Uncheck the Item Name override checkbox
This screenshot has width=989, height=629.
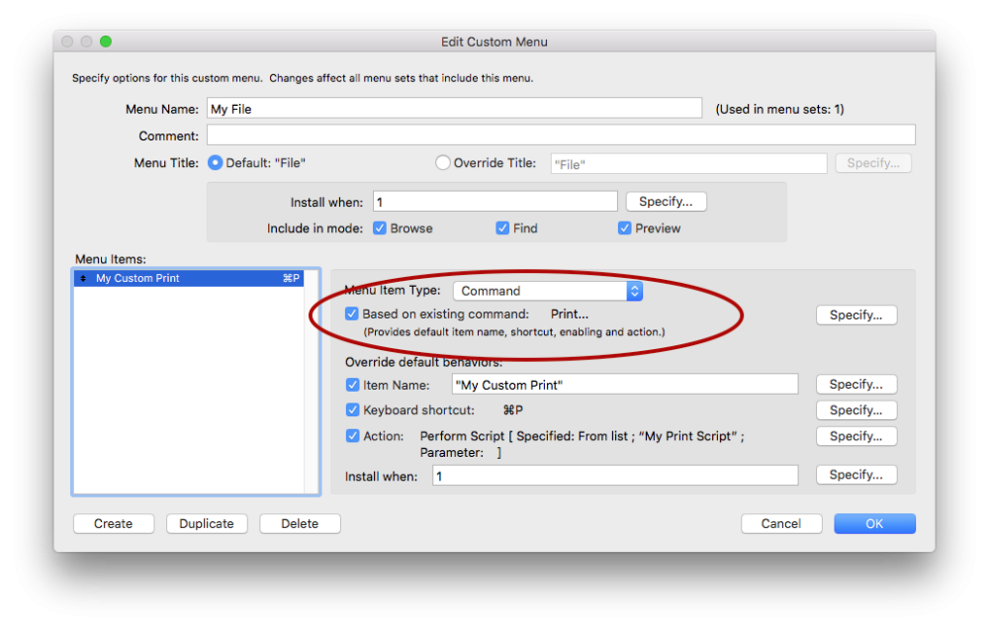(353, 385)
